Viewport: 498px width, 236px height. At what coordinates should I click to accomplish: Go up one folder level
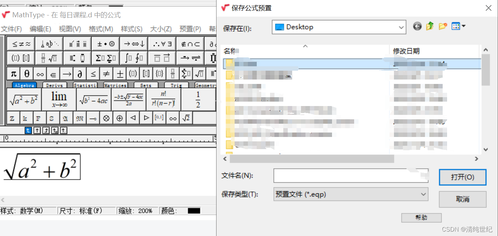(430, 26)
